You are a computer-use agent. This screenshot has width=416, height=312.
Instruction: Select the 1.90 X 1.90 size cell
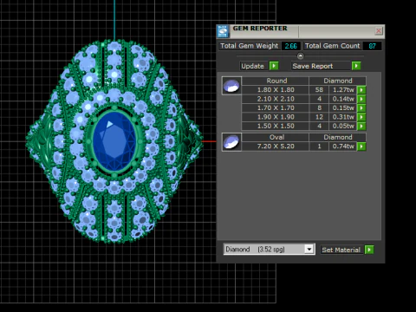[x=276, y=117]
